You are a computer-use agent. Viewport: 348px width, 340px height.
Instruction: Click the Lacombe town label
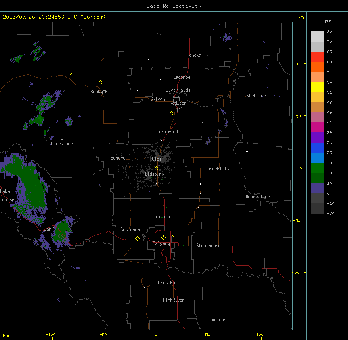pyautogui.click(x=182, y=77)
